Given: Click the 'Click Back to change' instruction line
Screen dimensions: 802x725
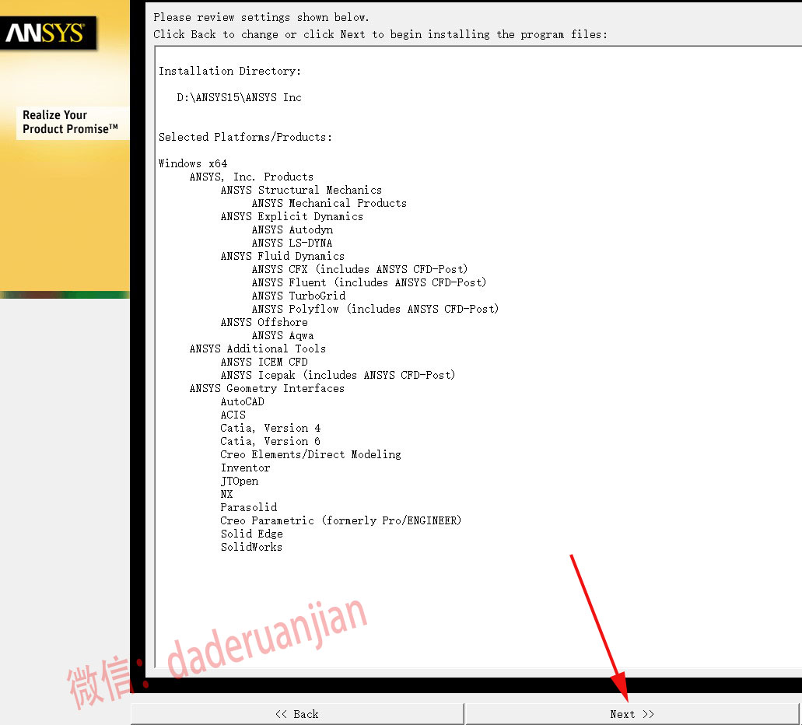Looking at the screenshot, I should [x=380, y=34].
